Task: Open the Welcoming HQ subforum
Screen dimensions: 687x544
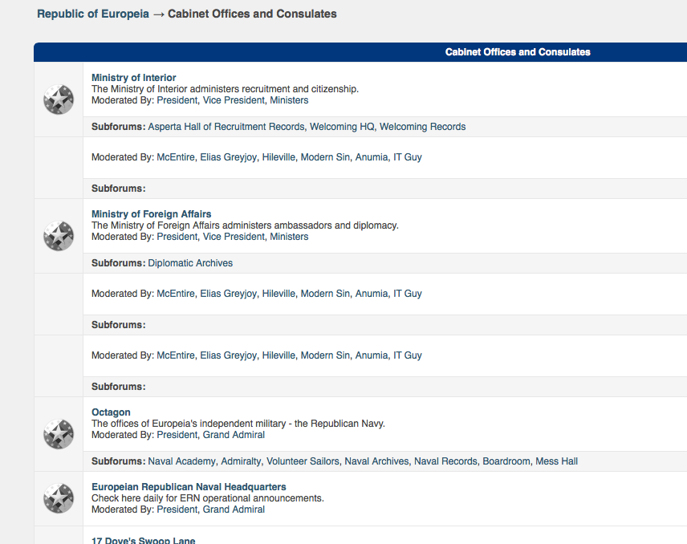Action: pyautogui.click(x=342, y=127)
